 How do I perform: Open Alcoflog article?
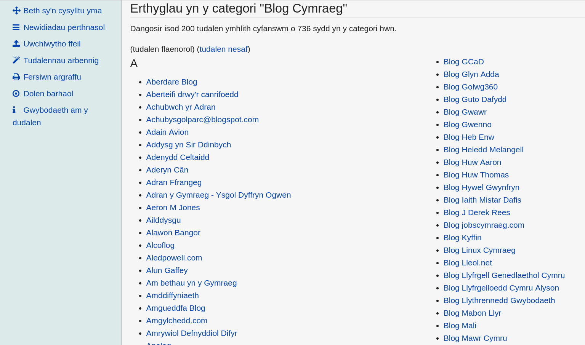[x=160, y=245]
